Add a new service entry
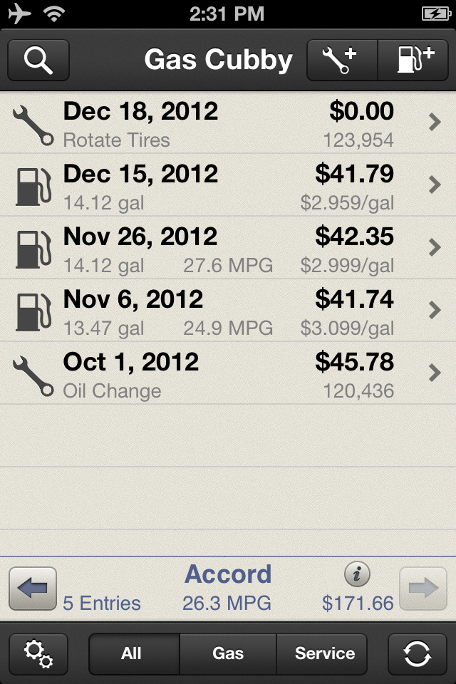Screen dimensions: 456x684 click(x=342, y=60)
